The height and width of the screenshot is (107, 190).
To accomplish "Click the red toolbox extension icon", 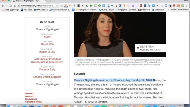I will point(66,6).
